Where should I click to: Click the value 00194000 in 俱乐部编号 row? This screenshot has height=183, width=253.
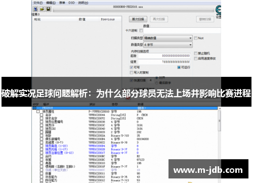(x=143, y=139)
